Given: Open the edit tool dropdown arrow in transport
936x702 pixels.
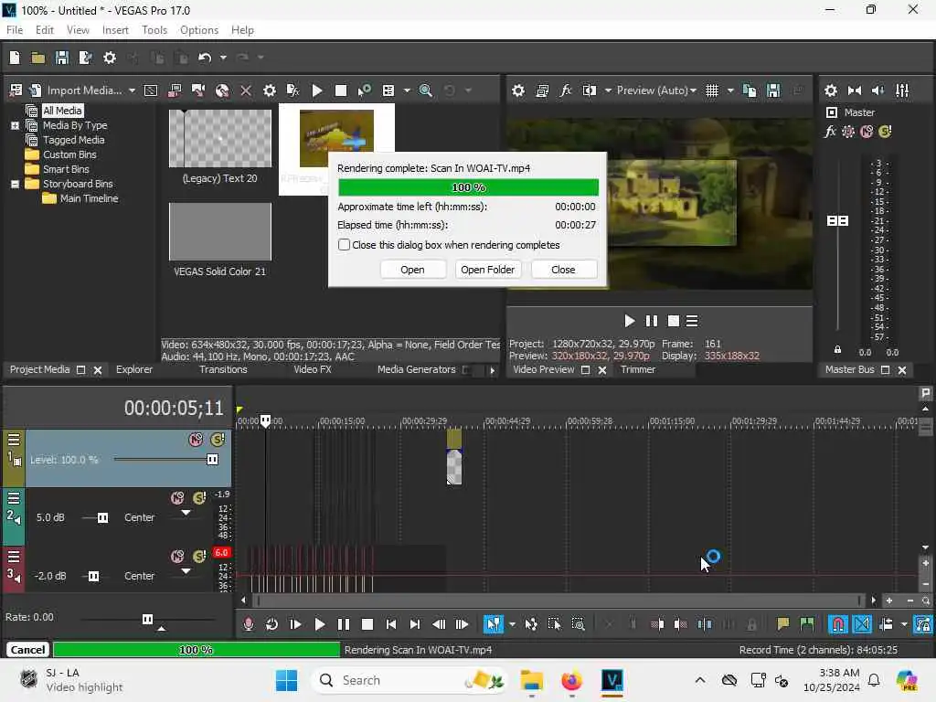Looking at the screenshot, I should 512,624.
